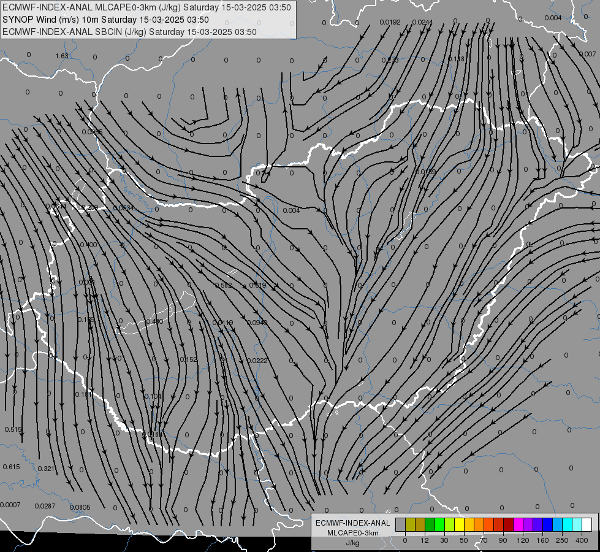Click the pure yellow swatch in the legend

(x=460, y=524)
